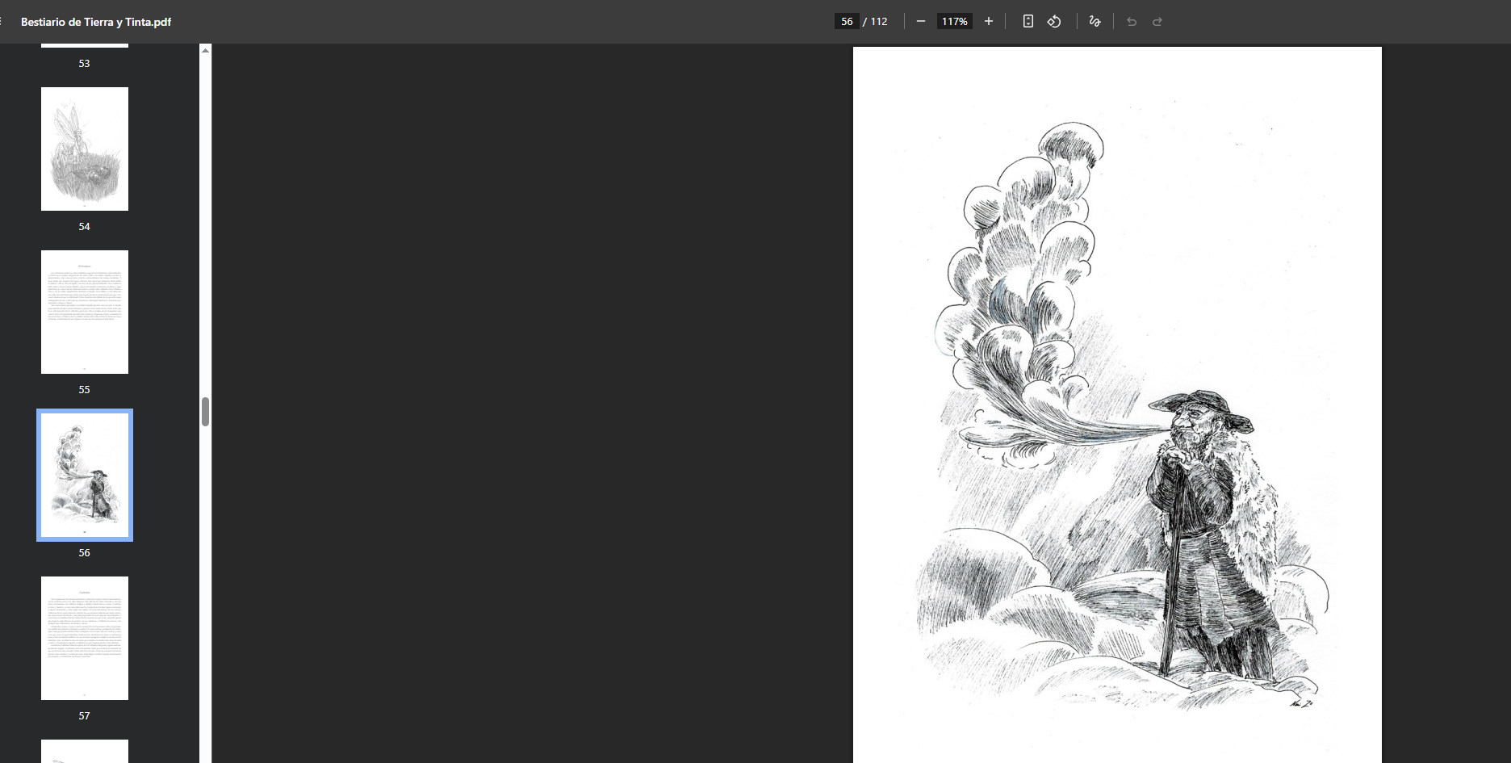The width and height of the screenshot is (1511, 763).
Task: Redo the last annotation
Action: click(x=1157, y=22)
